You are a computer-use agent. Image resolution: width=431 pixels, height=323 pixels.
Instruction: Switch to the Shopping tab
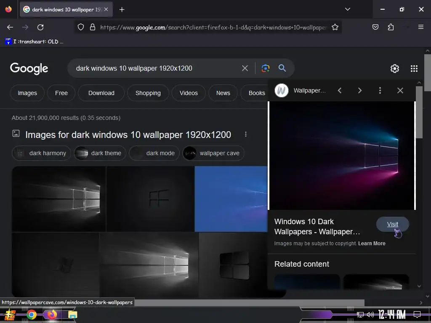pyautogui.click(x=148, y=93)
